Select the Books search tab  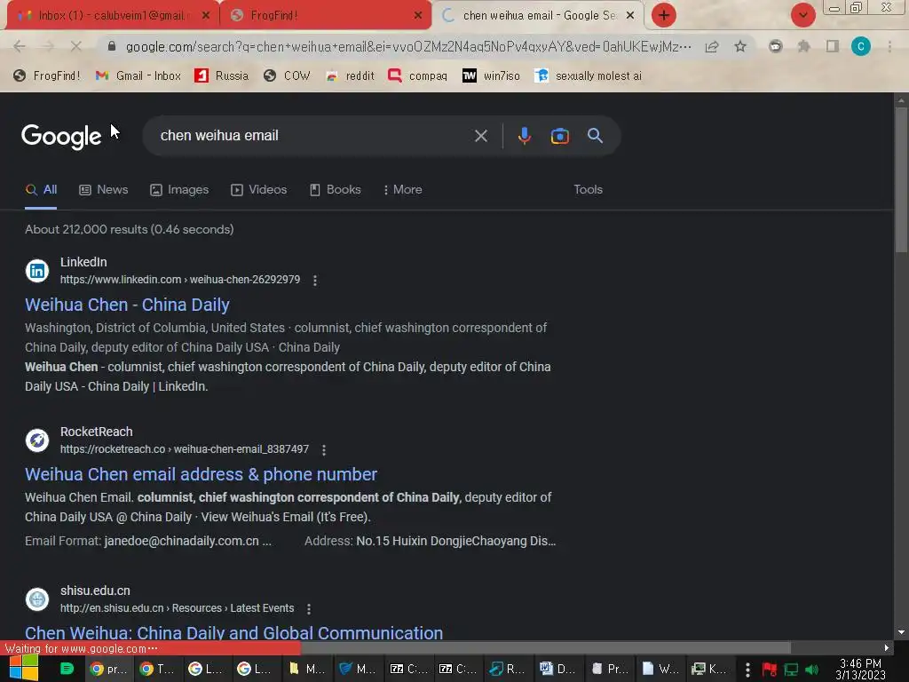point(335,190)
